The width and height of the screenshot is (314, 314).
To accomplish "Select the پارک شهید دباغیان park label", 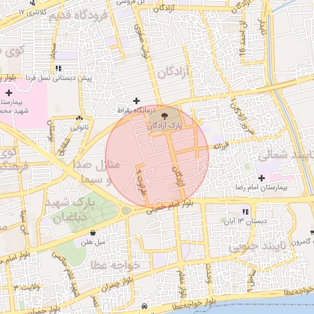I will (x=70, y=211).
